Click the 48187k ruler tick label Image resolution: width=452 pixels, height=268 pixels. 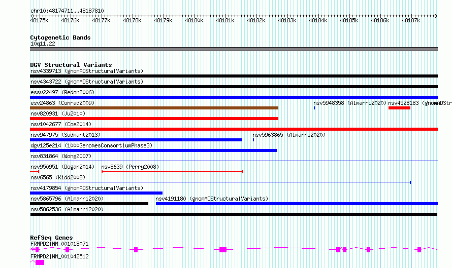411,21
